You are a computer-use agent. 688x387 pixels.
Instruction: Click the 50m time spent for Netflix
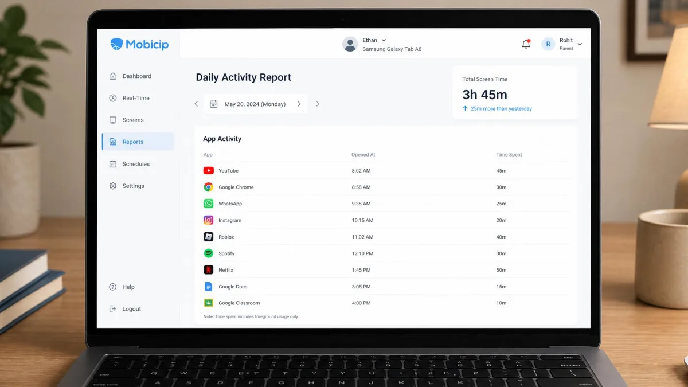[x=501, y=271]
